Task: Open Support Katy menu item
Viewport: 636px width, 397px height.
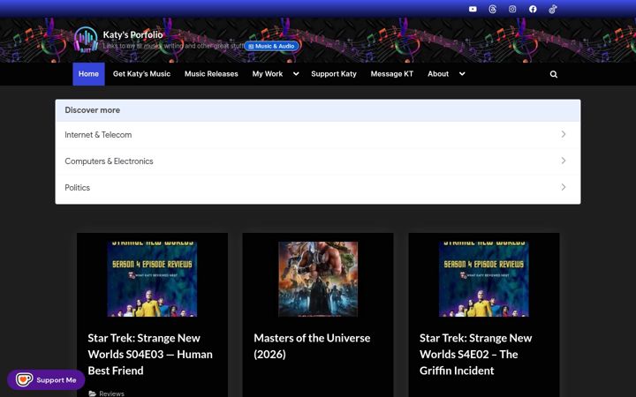Action: [x=334, y=74]
